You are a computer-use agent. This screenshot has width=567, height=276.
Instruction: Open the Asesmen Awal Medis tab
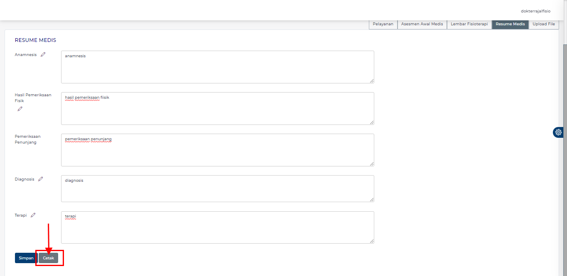tap(422, 24)
